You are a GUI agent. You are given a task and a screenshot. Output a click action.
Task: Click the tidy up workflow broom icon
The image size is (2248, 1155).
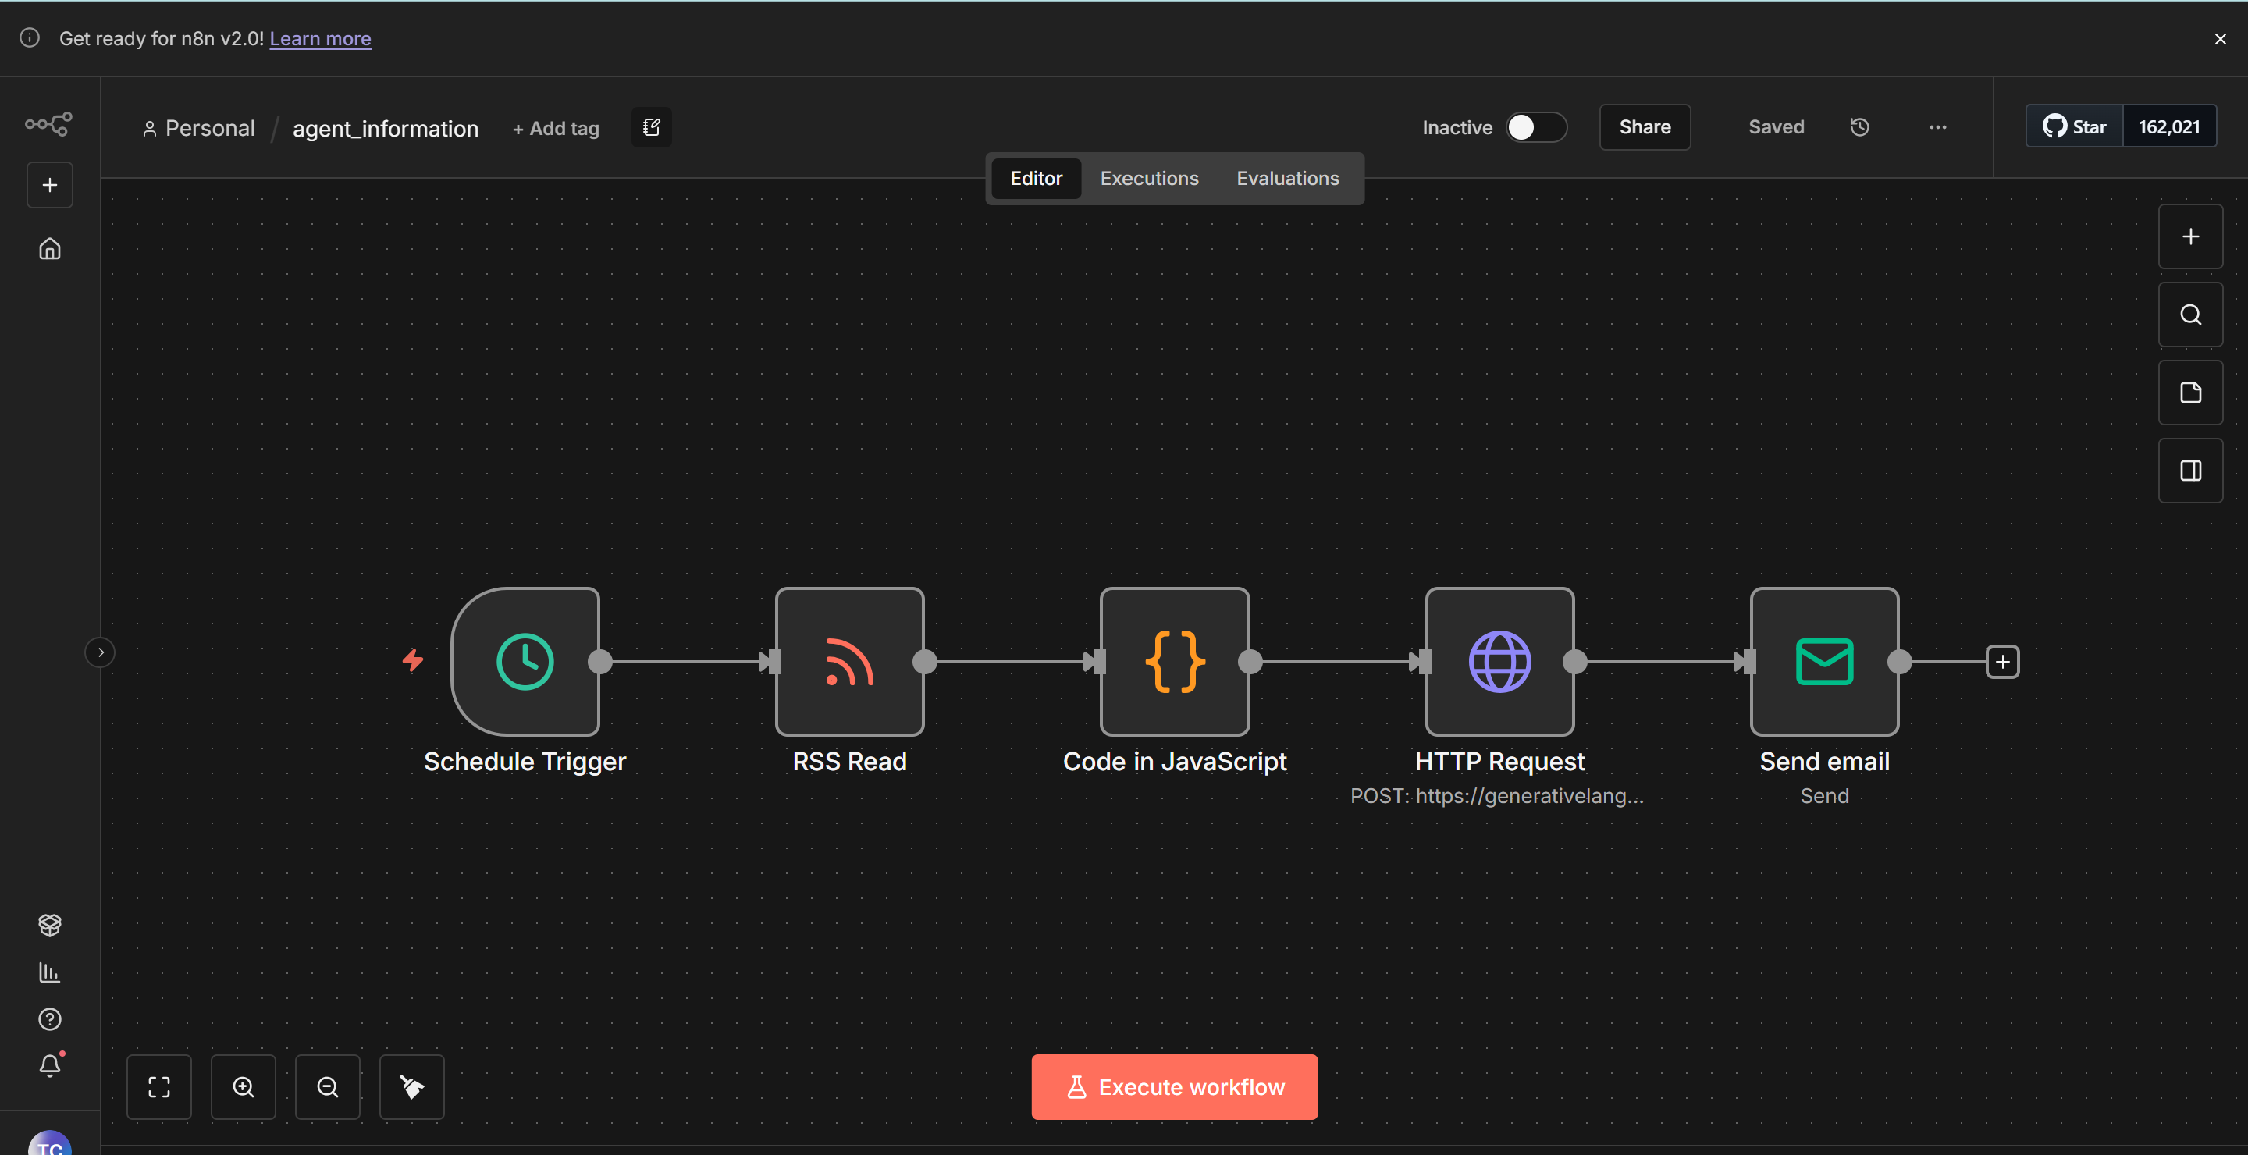point(412,1087)
